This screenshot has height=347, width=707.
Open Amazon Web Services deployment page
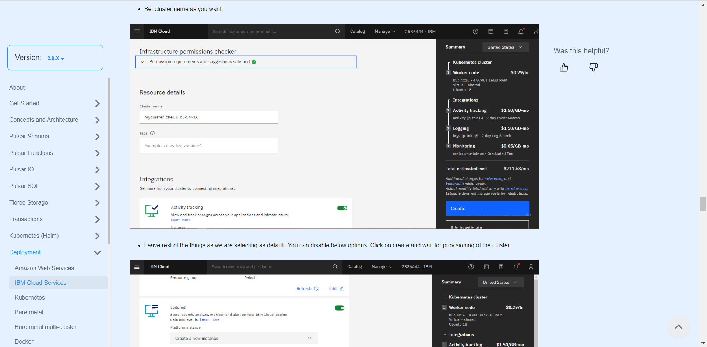(x=44, y=268)
